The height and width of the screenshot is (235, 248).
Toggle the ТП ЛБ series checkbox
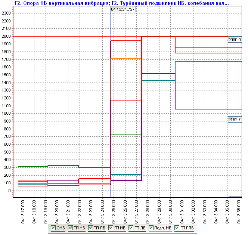[90, 228]
